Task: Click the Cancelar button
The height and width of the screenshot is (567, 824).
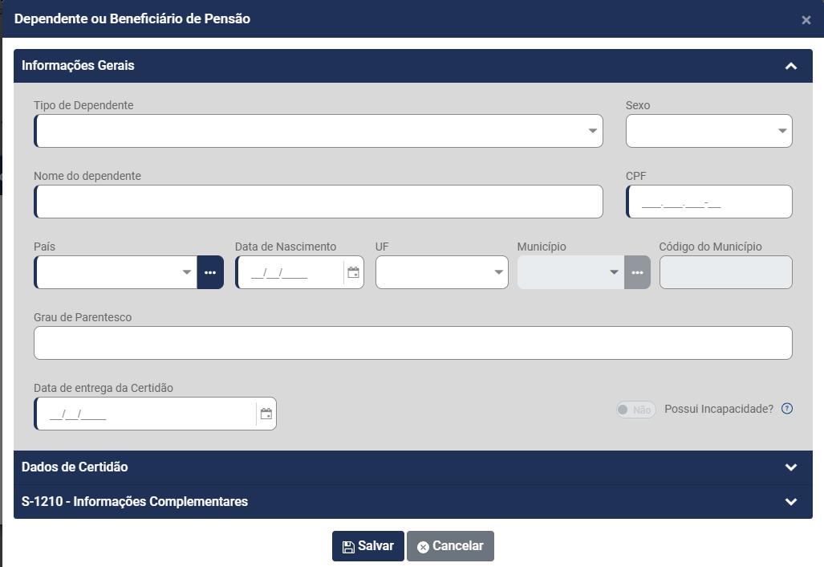Action: pos(450,546)
